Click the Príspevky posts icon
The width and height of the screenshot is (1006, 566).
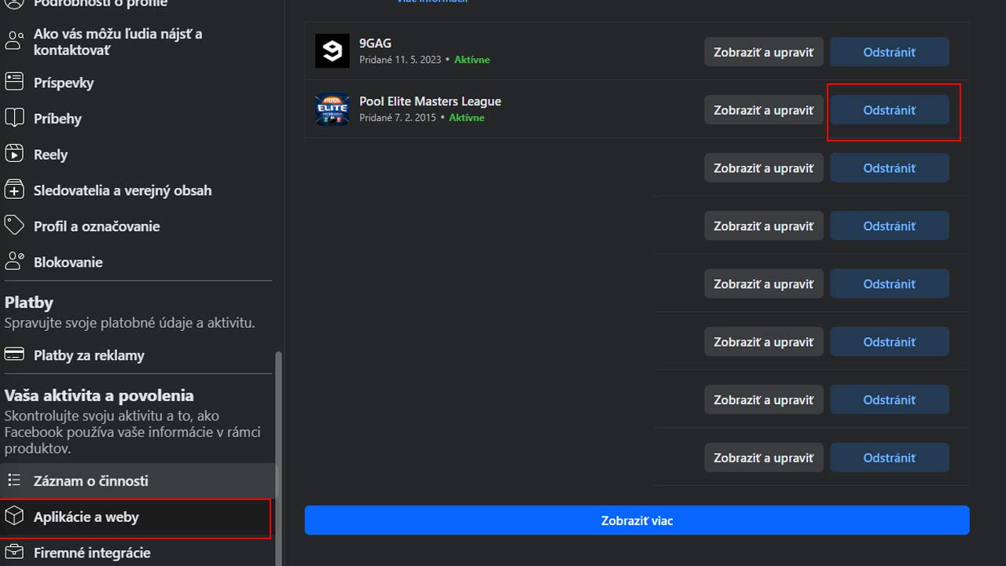pos(14,82)
